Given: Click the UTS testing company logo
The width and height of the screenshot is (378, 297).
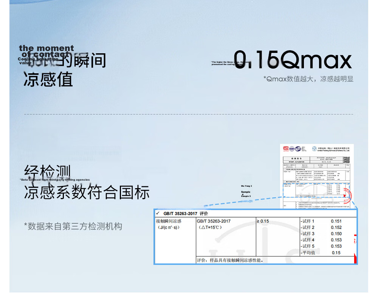Looking at the screenshot, I should [314, 149].
